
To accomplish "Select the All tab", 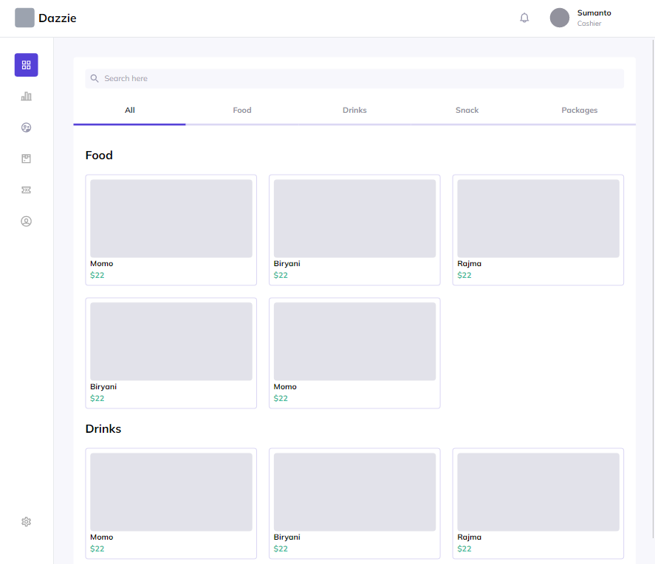I will pos(129,110).
